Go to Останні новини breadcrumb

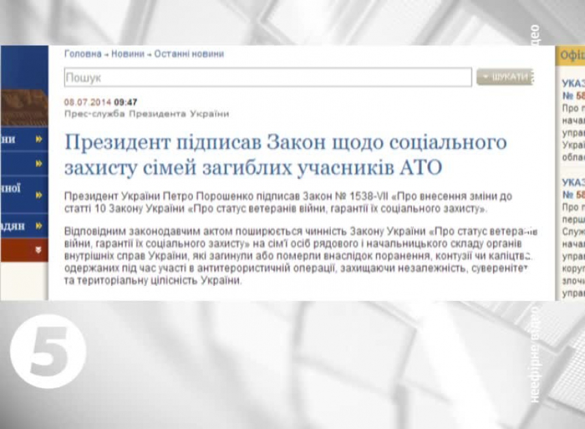pos(188,55)
